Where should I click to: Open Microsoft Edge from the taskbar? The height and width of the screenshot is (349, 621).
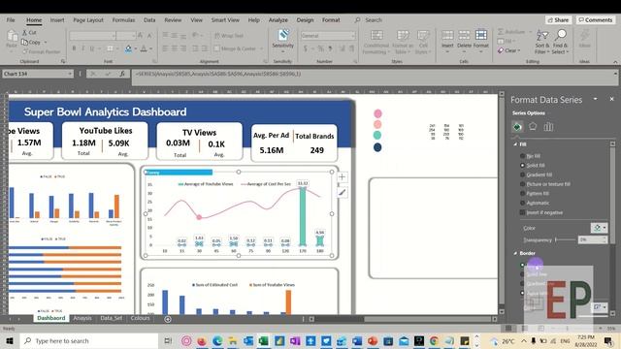coord(217,340)
